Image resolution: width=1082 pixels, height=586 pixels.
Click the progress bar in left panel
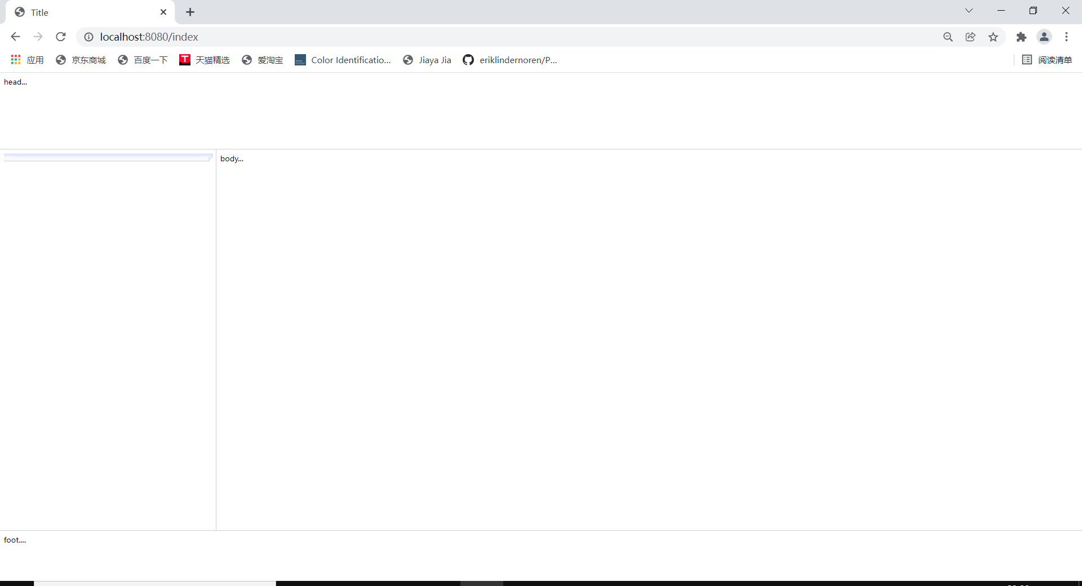108,157
